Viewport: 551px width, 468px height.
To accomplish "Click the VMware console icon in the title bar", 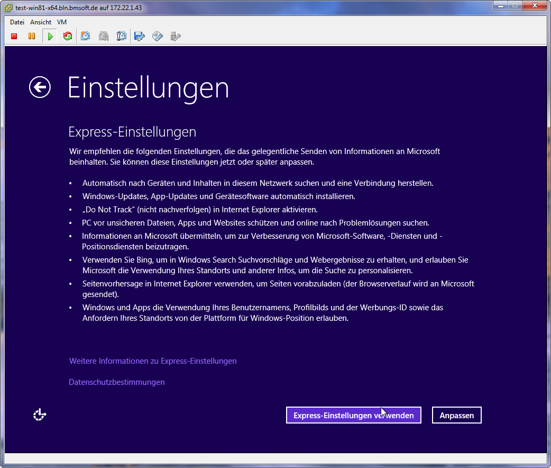I will (x=8, y=8).
